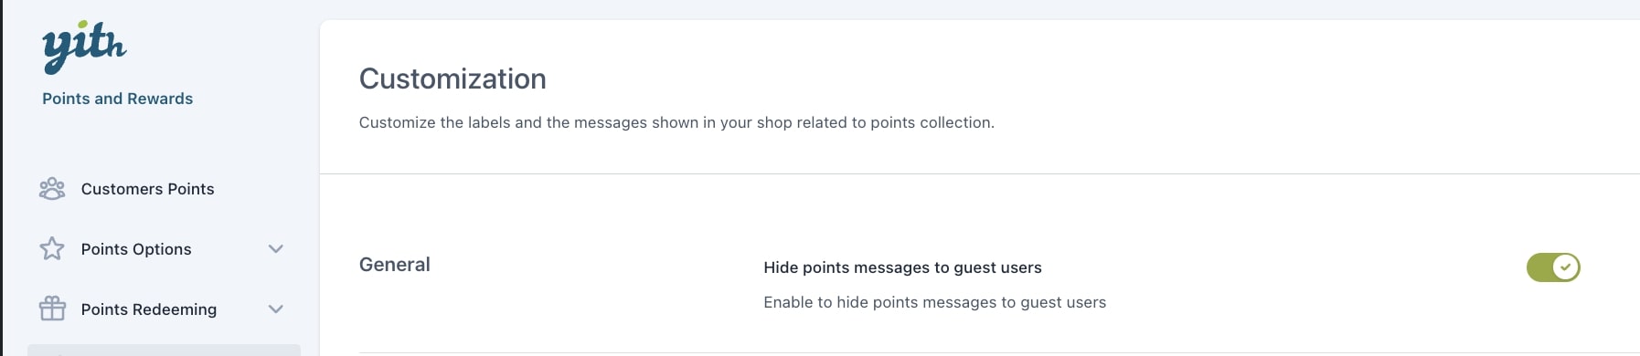Click the divider line under the Customization header
This screenshot has height=356, width=1640.
point(979,173)
